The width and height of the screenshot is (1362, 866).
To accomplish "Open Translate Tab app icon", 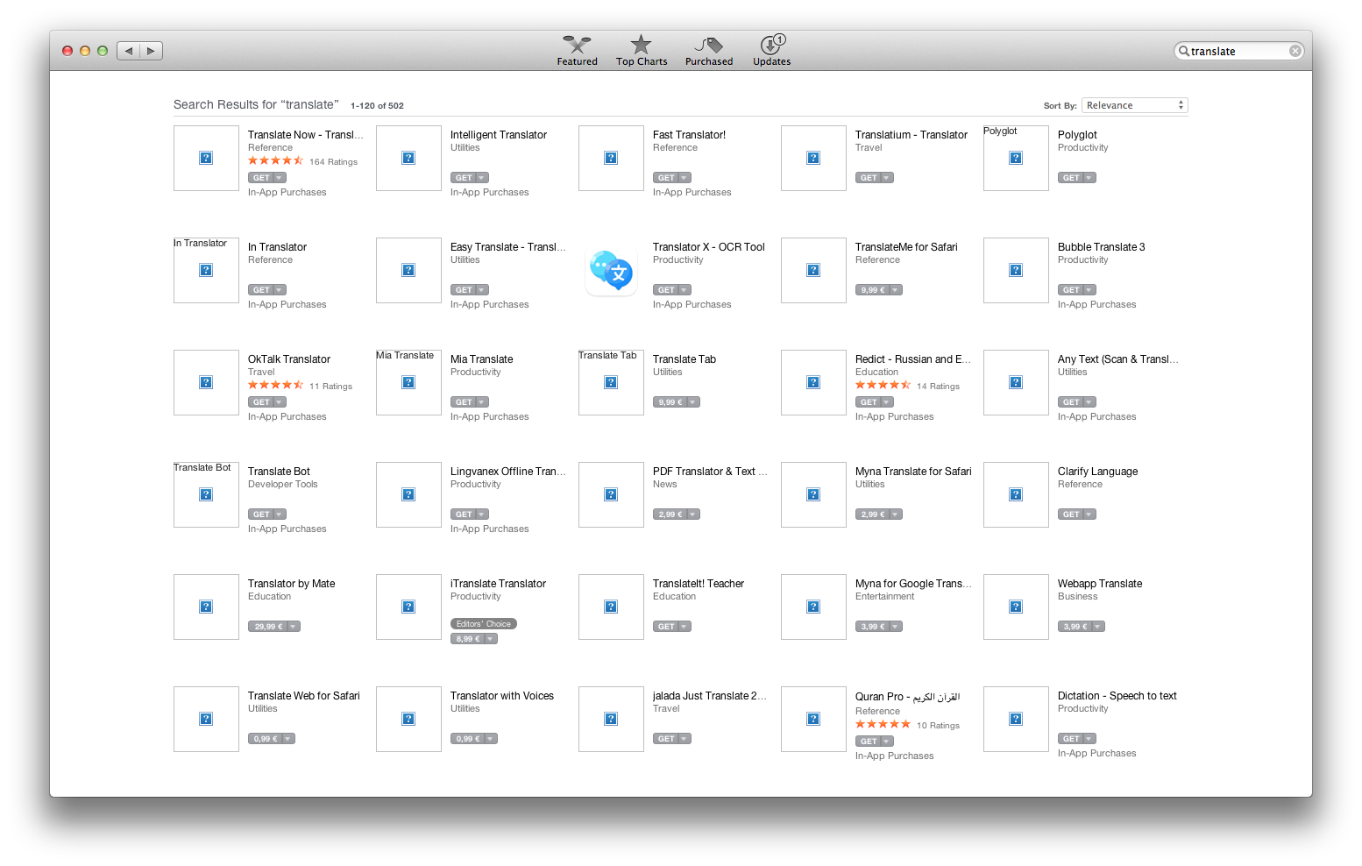I will (x=611, y=382).
